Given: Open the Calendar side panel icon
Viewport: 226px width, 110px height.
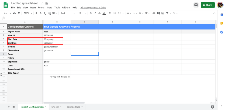Looking at the screenshot, I should click(222, 15).
